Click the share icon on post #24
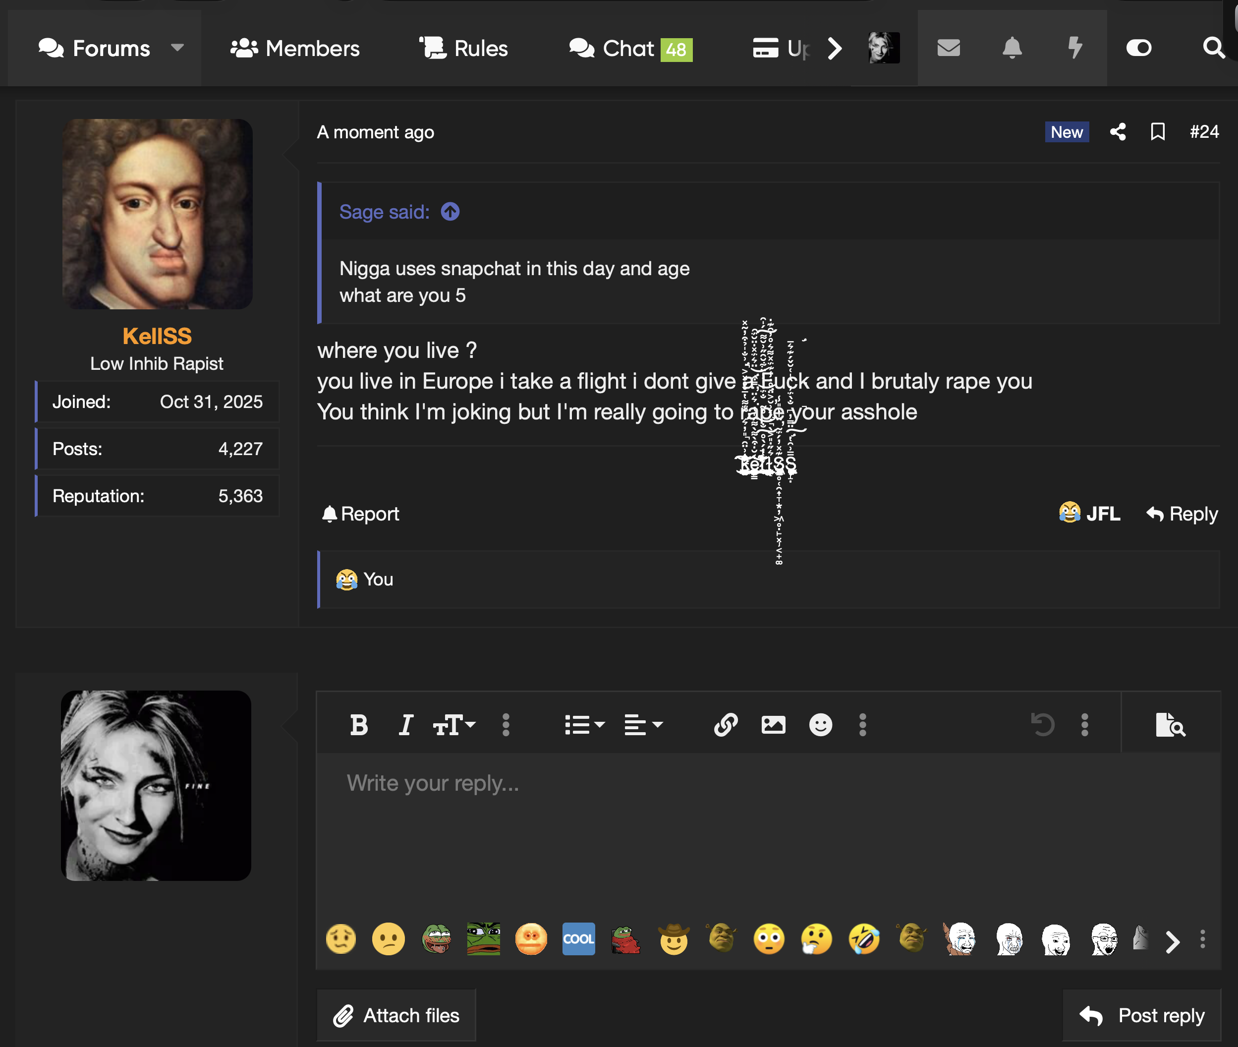 tap(1118, 131)
